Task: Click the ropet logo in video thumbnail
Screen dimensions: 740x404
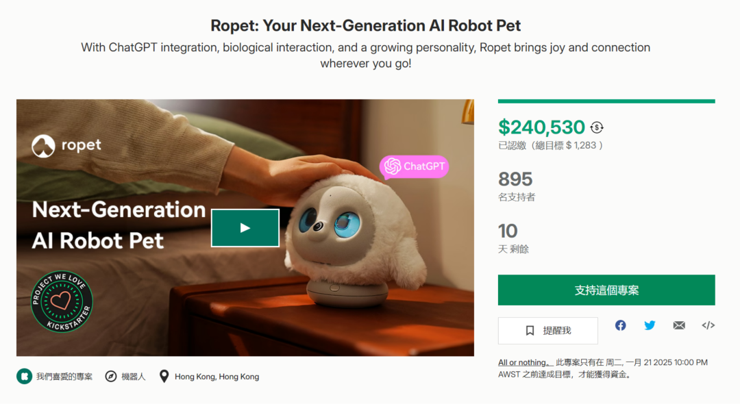Action: coord(66,146)
